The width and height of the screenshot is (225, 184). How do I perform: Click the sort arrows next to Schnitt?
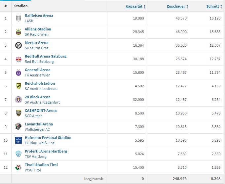tap(221, 7)
